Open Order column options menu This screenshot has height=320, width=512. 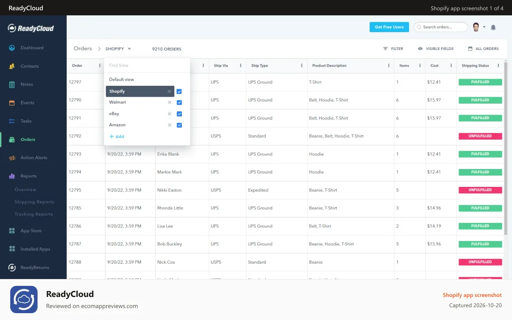[100, 66]
